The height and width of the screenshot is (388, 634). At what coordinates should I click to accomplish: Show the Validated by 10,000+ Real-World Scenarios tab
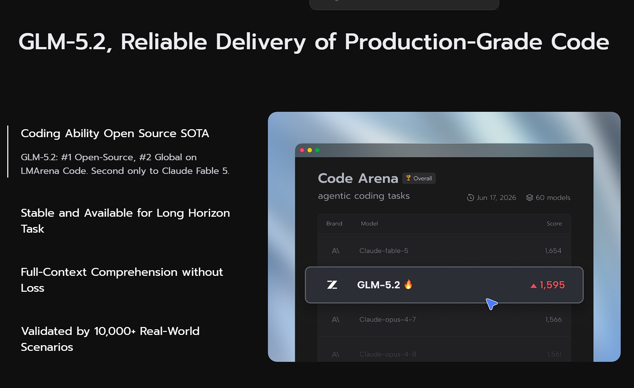[x=110, y=339]
